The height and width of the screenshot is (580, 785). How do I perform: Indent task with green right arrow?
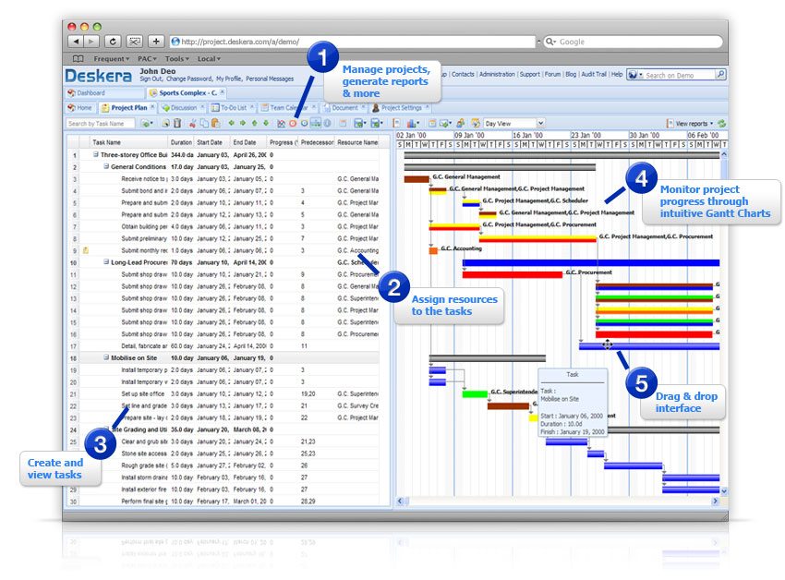coord(243,123)
